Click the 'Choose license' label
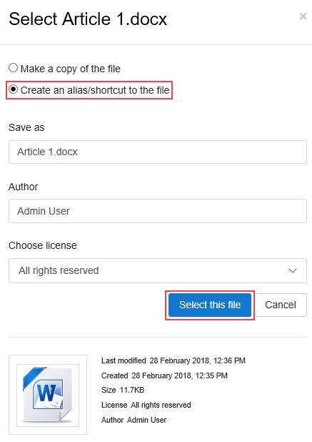 coord(43,245)
